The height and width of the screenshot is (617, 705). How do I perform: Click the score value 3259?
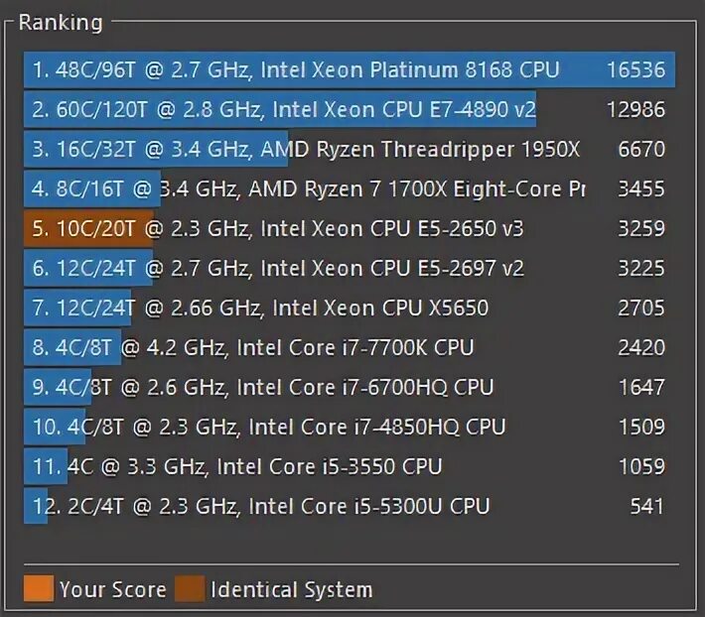641,228
